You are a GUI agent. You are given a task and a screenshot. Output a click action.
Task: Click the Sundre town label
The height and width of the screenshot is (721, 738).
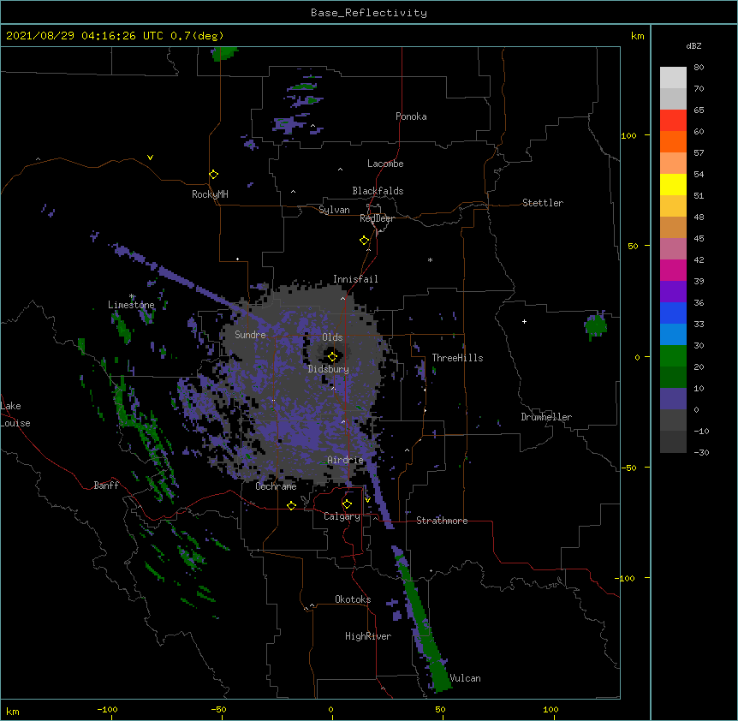[250, 335]
